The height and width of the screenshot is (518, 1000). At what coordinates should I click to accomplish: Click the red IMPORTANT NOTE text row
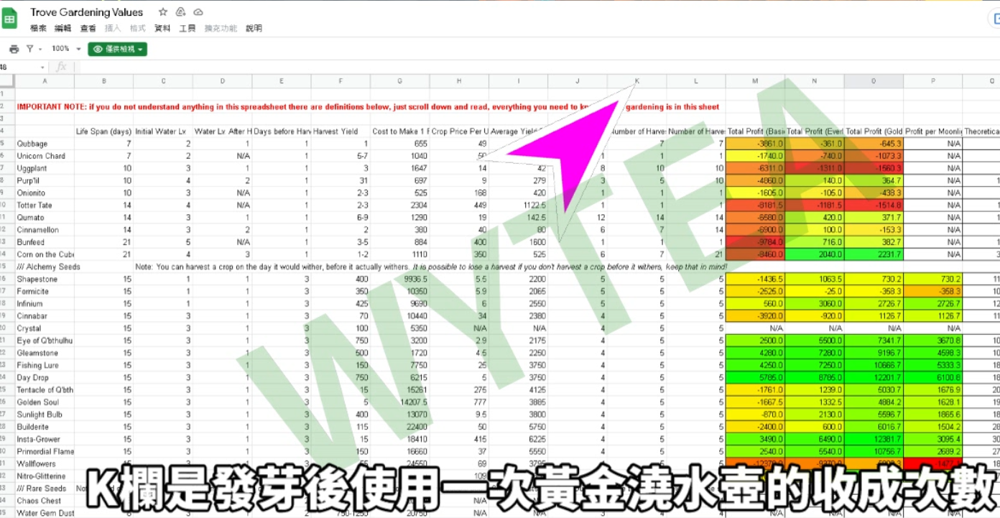coord(368,107)
